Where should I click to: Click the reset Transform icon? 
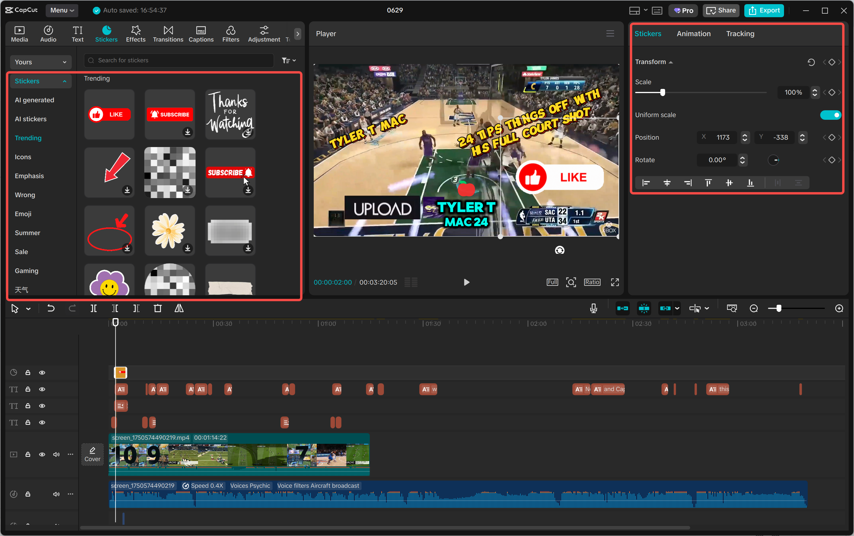pyautogui.click(x=811, y=62)
